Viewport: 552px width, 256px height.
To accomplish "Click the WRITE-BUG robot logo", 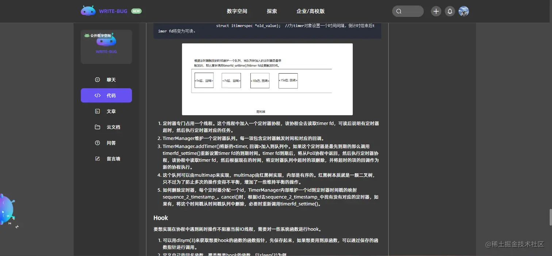I will coord(88,11).
